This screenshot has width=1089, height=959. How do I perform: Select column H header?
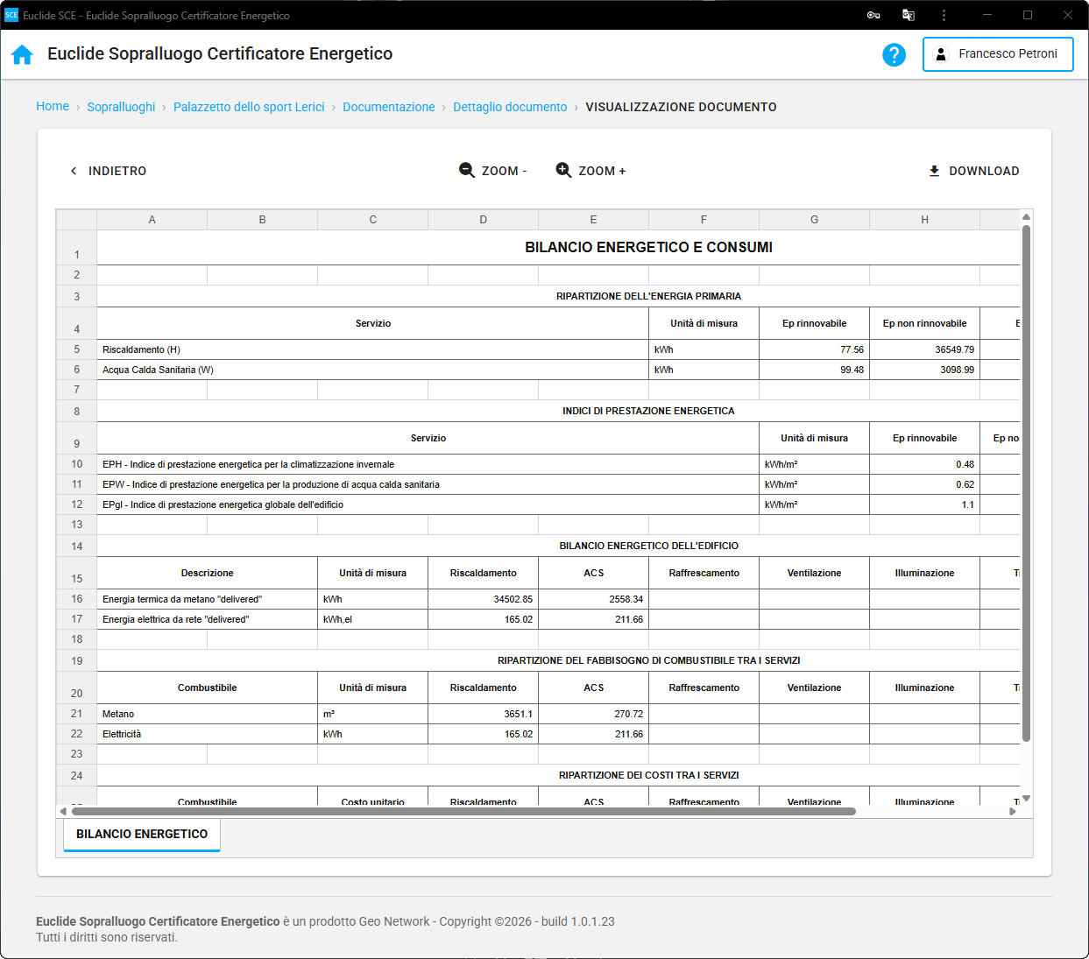925,220
